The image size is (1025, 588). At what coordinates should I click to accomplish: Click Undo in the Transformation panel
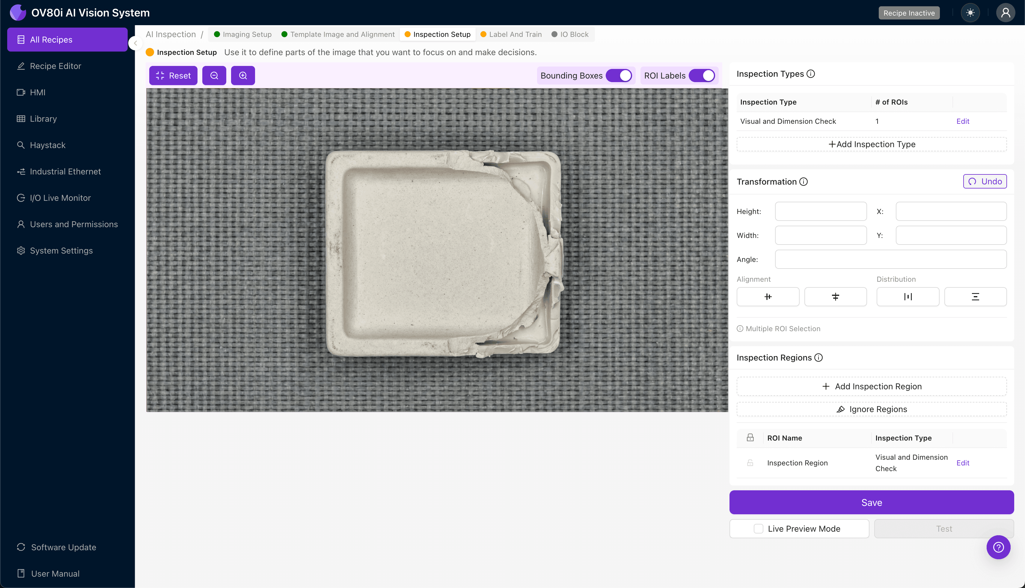click(x=985, y=181)
